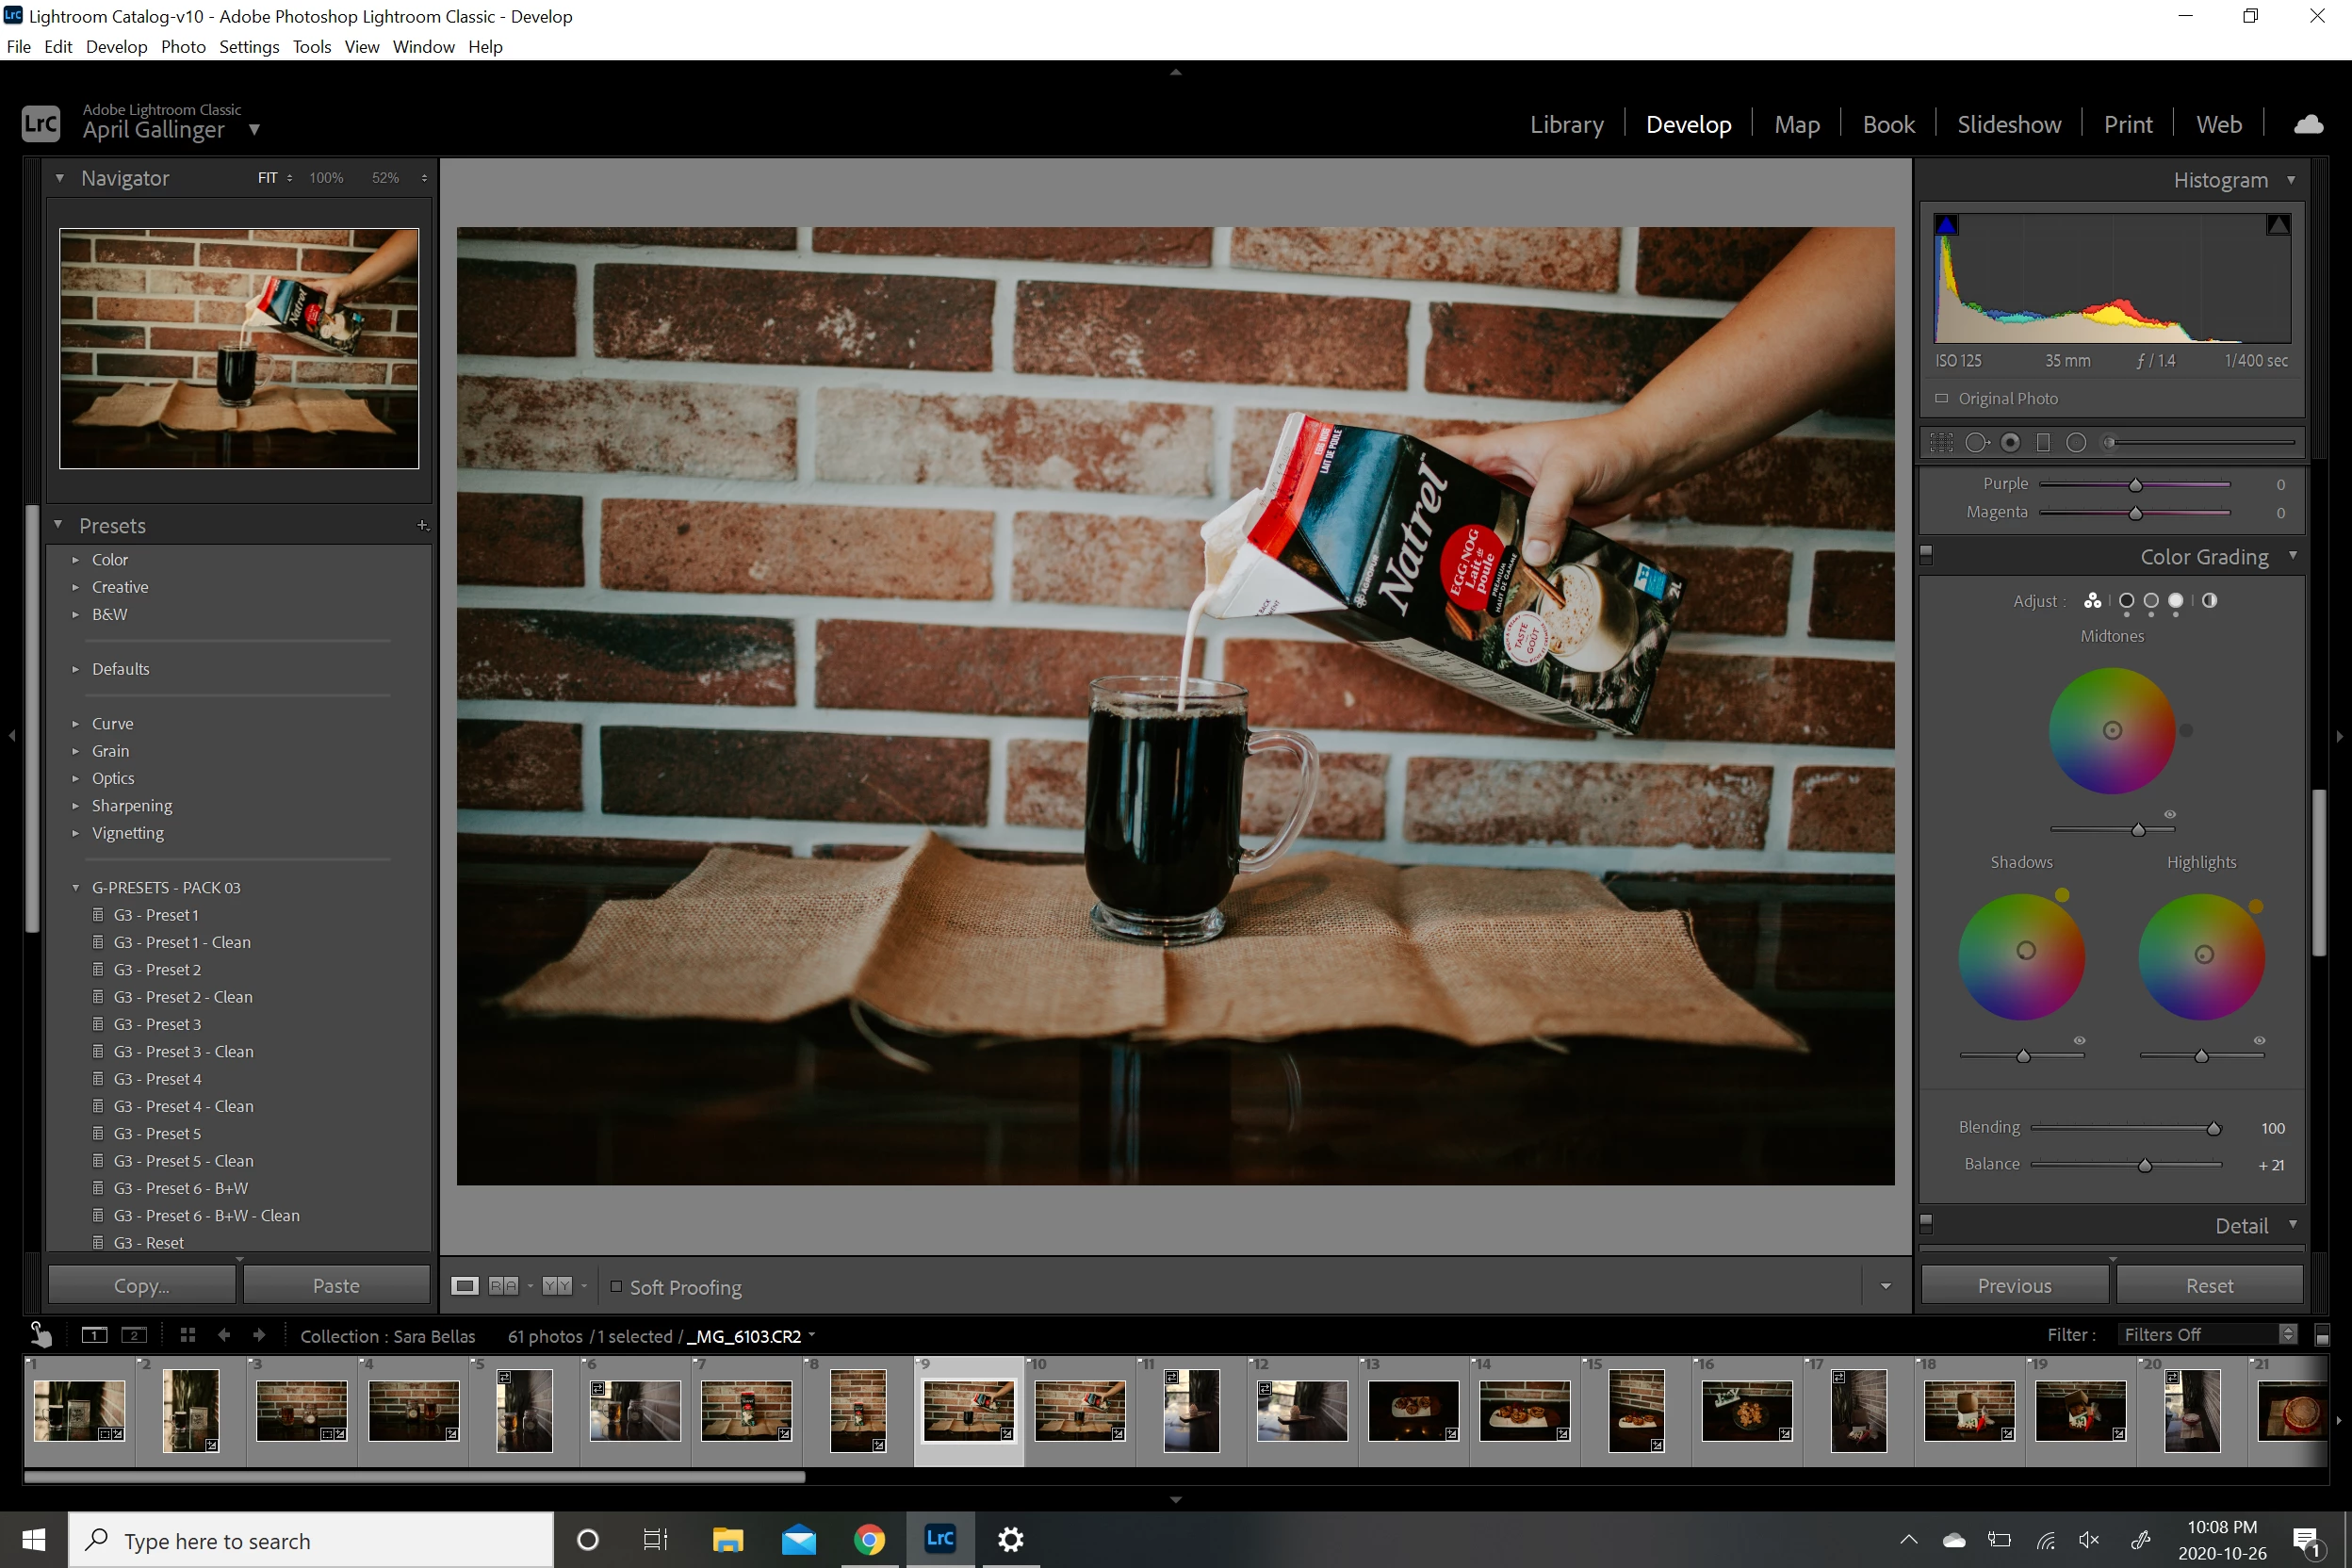The image size is (2352, 1568).
Task: Open cloud sync status icon
Action: (x=2308, y=125)
